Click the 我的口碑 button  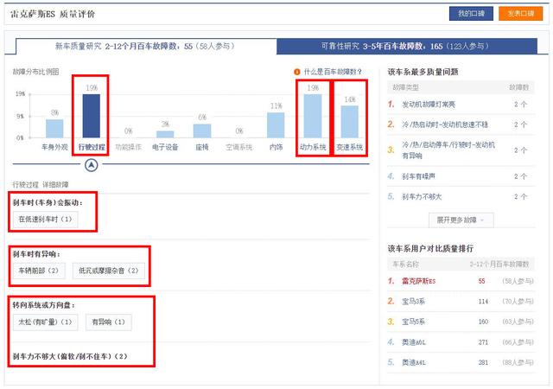pos(471,14)
